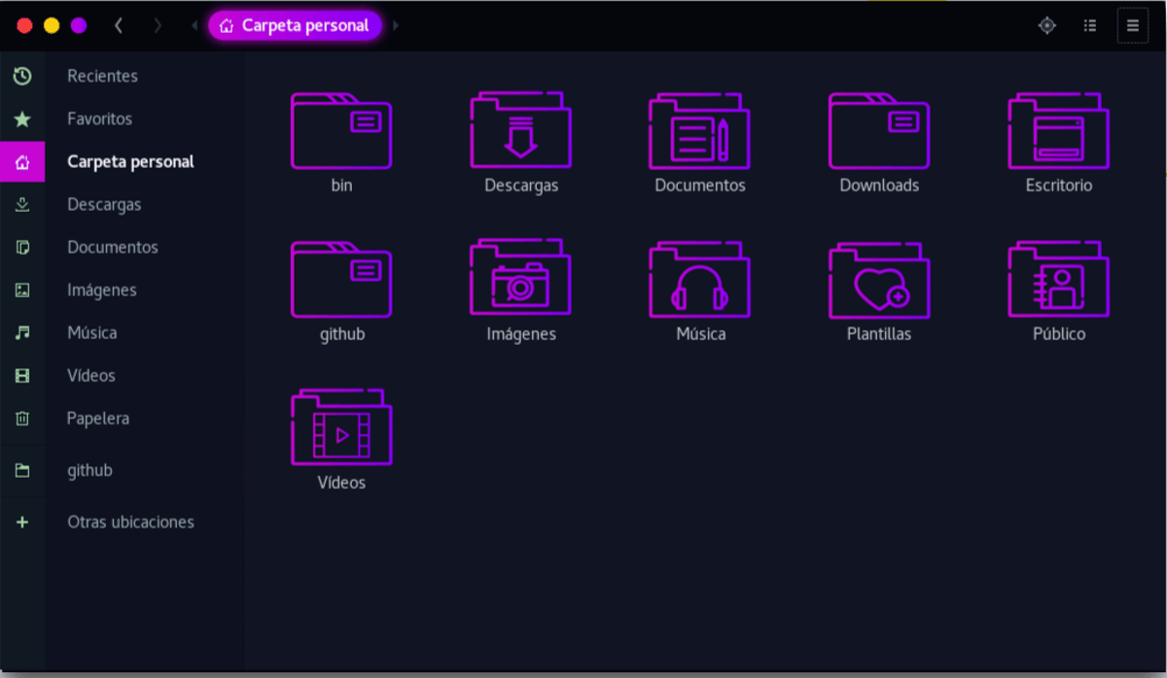Image resolution: width=1167 pixels, height=678 pixels.
Task: Open the Descargas folder icon
Action: point(520,132)
